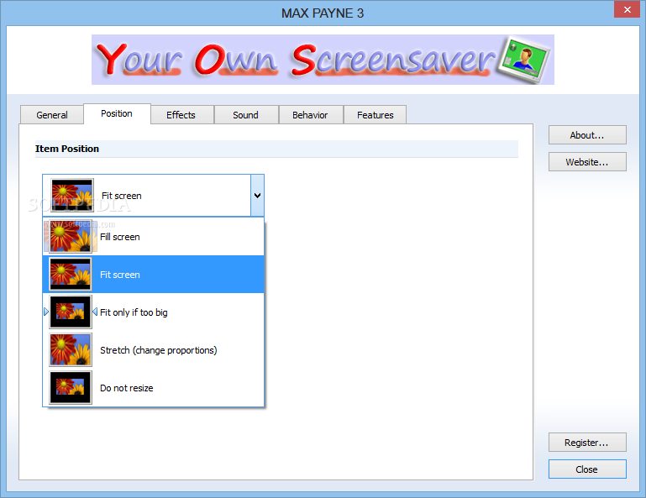Click the Fit only if too big thumbnail
The width and height of the screenshot is (646, 498).
click(71, 312)
